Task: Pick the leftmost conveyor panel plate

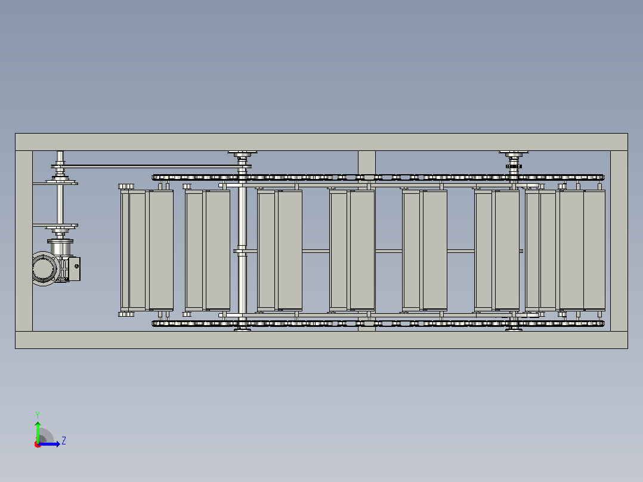Action: click(147, 250)
